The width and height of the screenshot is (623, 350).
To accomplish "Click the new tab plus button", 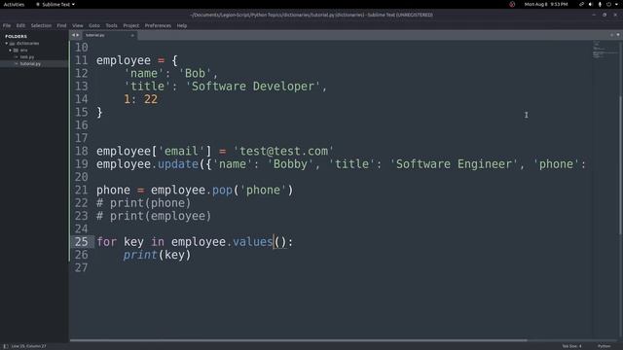I will point(611,35).
